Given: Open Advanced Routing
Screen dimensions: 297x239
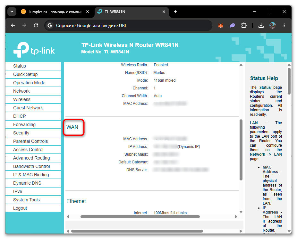Looking at the screenshot, I should [33, 158].
